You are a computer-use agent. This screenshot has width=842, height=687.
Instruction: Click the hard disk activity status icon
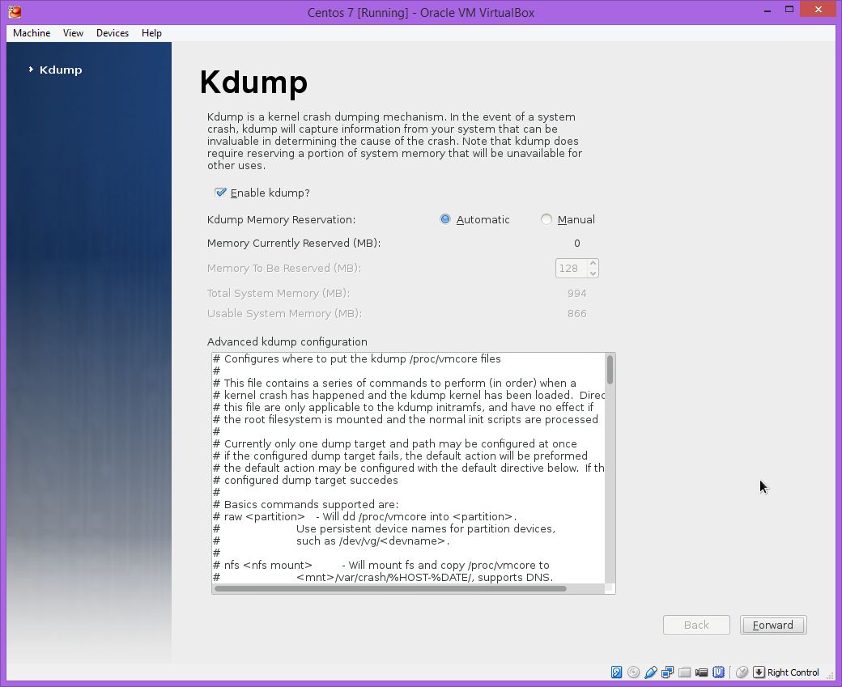pos(616,672)
